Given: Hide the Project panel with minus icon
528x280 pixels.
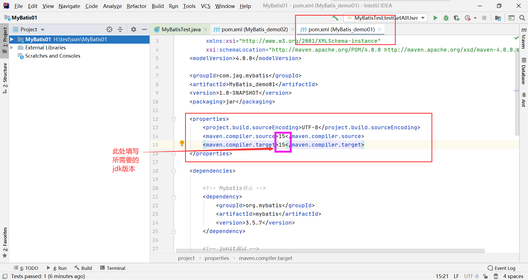Looking at the screenshot, I should [x=144, y=29].
